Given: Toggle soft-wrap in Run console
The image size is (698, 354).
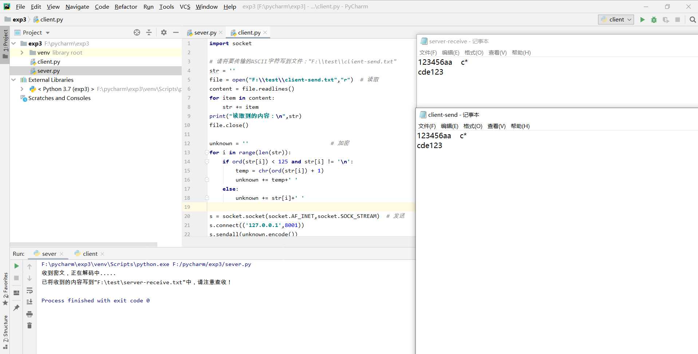Looking at the screenshot, I should (x=29, y=290).
